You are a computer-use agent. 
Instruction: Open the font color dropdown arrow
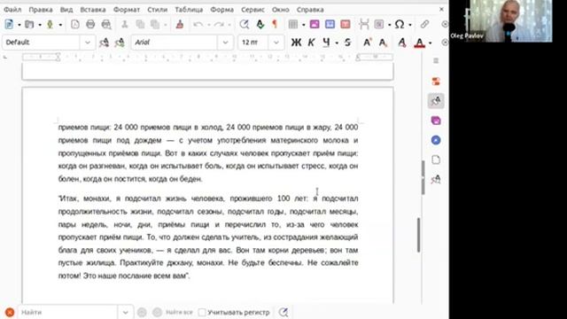[x=430, y=43]
